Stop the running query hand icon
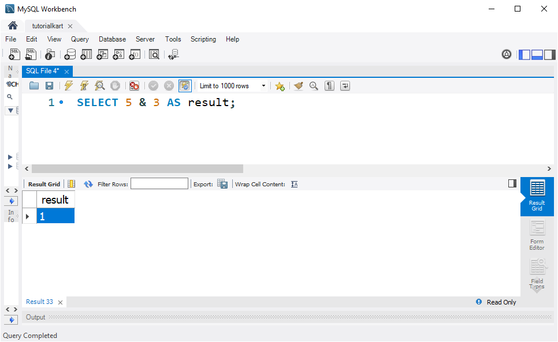This screenshot has height=342, width=558. click(x=116, y=85)
